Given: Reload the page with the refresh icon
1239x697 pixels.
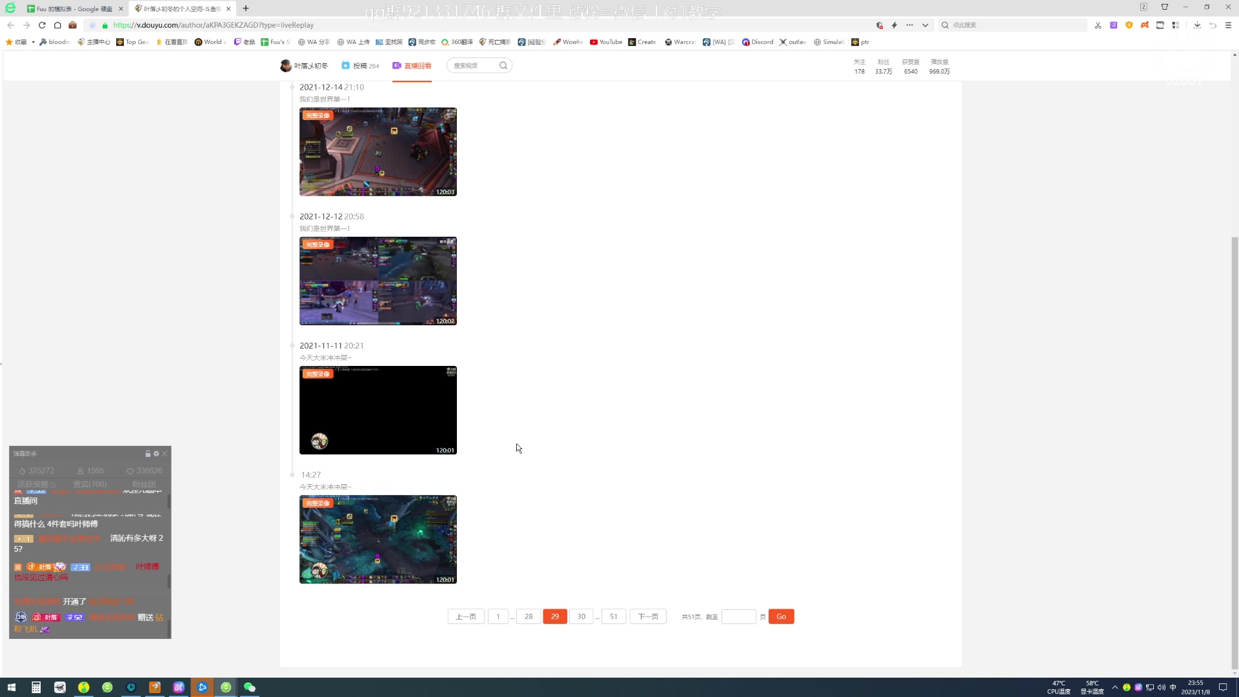Looking at the screenshot, I should click(x=42, y=25).
